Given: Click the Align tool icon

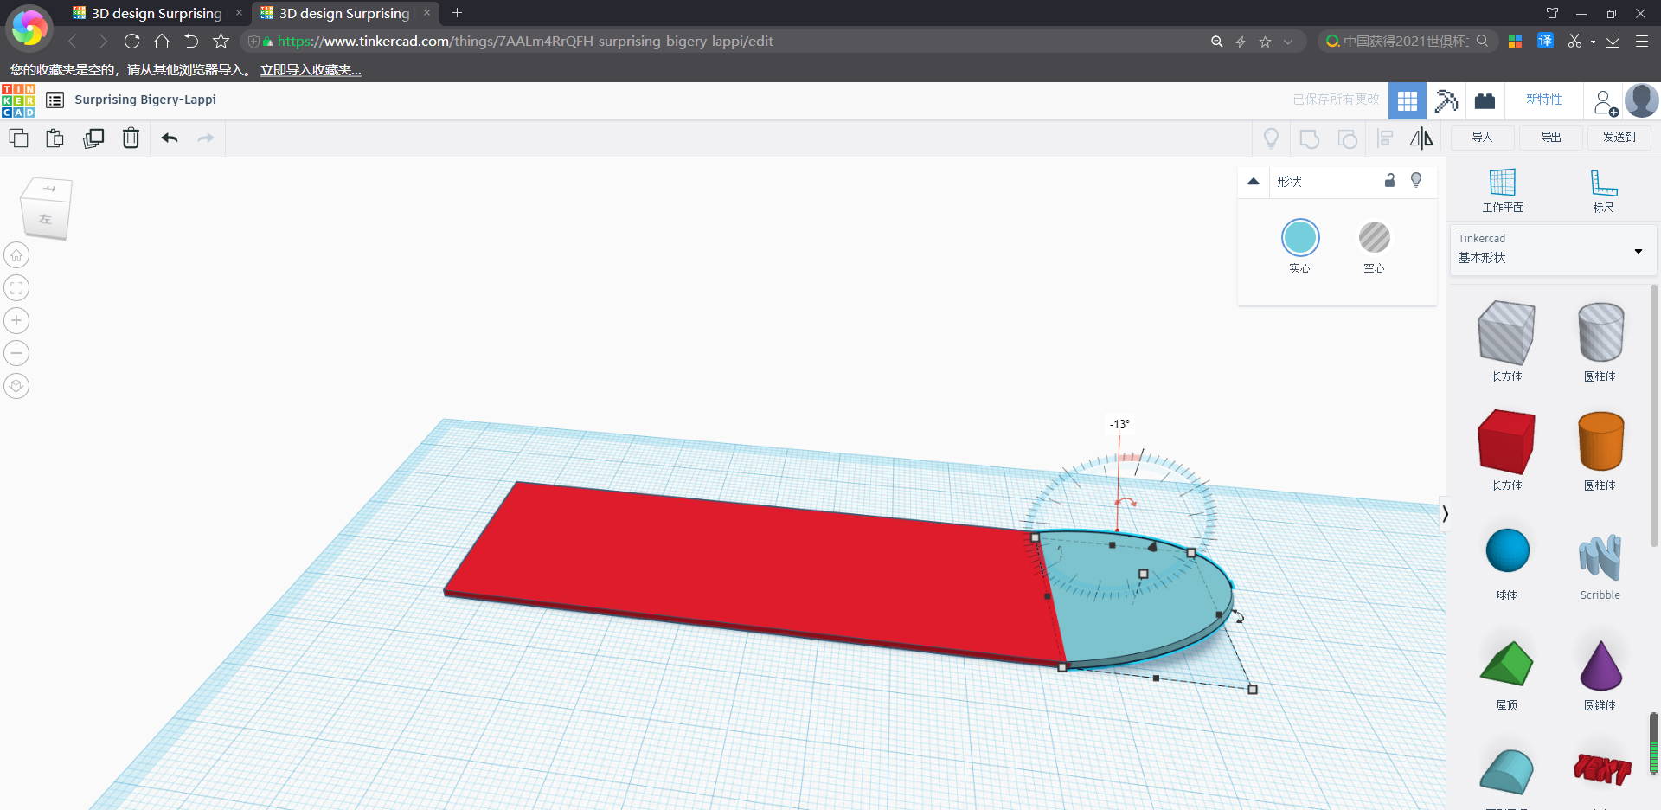Looking at the screenshot, I should [x=1385, y=138].
